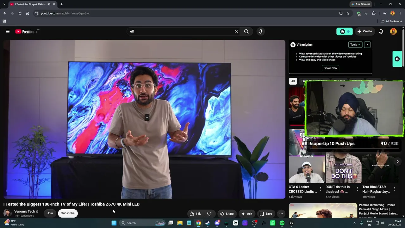This screenshot has height=228, width=405.
Task: Open Spotify from taskbar
Action: [x=282, y=223]
